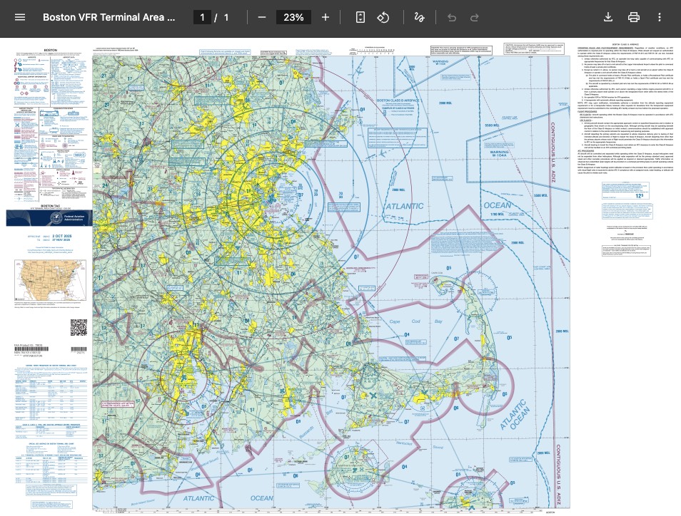Redo the annotation
This screenshot has width=681, height=516.
475,17
